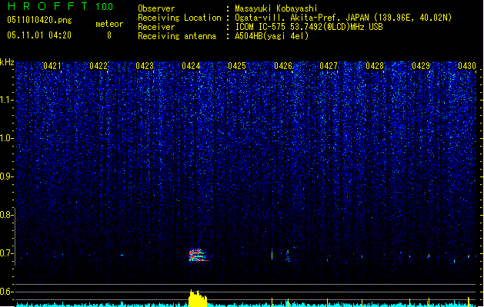The image size is (484, 307).
Task: Click the 0430 time marker
Action: tap(467, 66)
